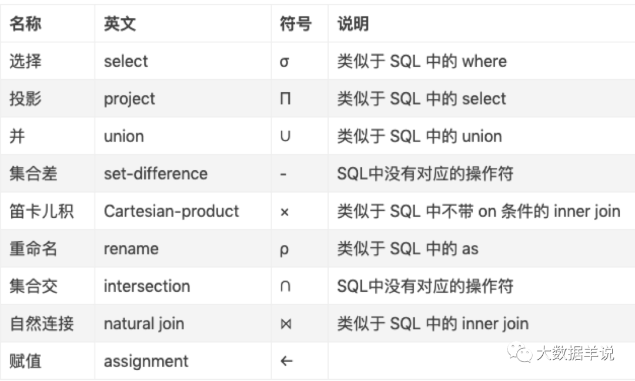Click the 说明 column header
This screenshot has height=381, width=635.
click(353, 24)
